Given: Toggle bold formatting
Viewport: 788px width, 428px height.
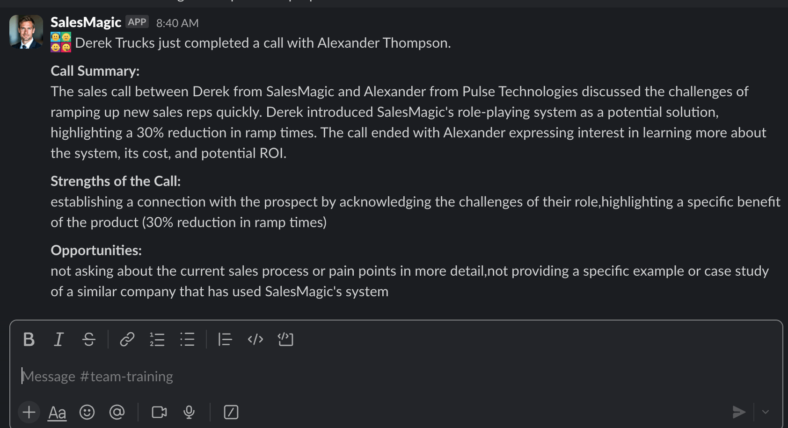Looking at the screenshot, I should [x=29, y=340].
